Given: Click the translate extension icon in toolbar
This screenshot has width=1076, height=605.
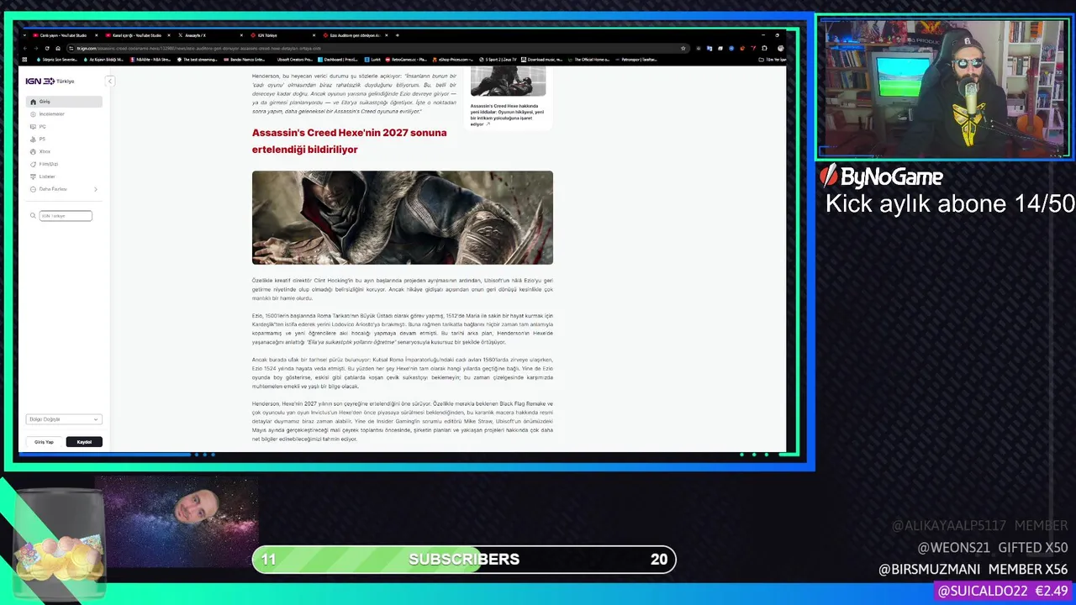Looking at the screenshot, I should click(x=709, y=48).
